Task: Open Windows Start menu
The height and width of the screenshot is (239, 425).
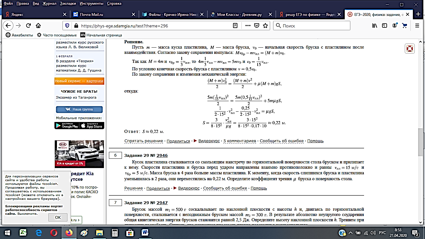Action: point(7,232)
